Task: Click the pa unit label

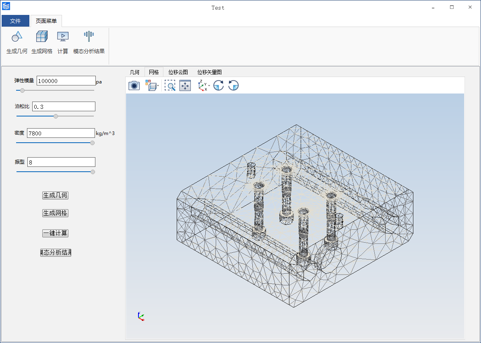Action: click(x=99, y=82)
